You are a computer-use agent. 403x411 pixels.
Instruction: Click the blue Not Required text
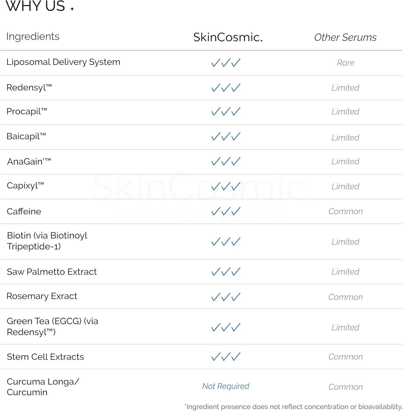(x=226, y=386)
